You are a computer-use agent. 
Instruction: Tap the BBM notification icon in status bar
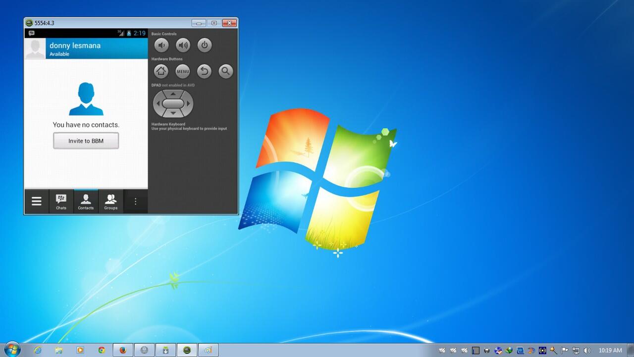click(31, 33)
